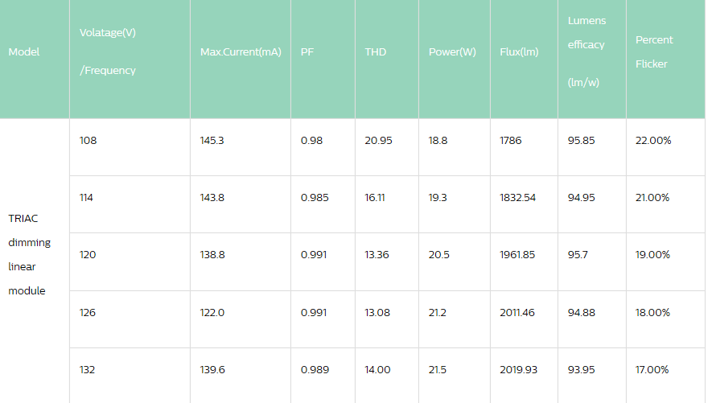Select the 13.36 THD value
This screenshot has width=708, height=403.
point(378,255)
